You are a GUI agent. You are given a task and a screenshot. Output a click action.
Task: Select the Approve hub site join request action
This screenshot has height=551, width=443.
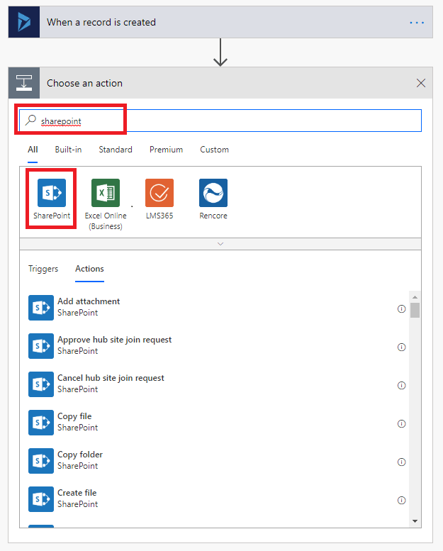click(x=218, y=346)
